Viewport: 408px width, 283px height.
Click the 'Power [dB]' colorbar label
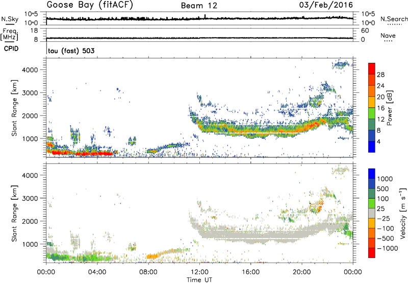389,108
